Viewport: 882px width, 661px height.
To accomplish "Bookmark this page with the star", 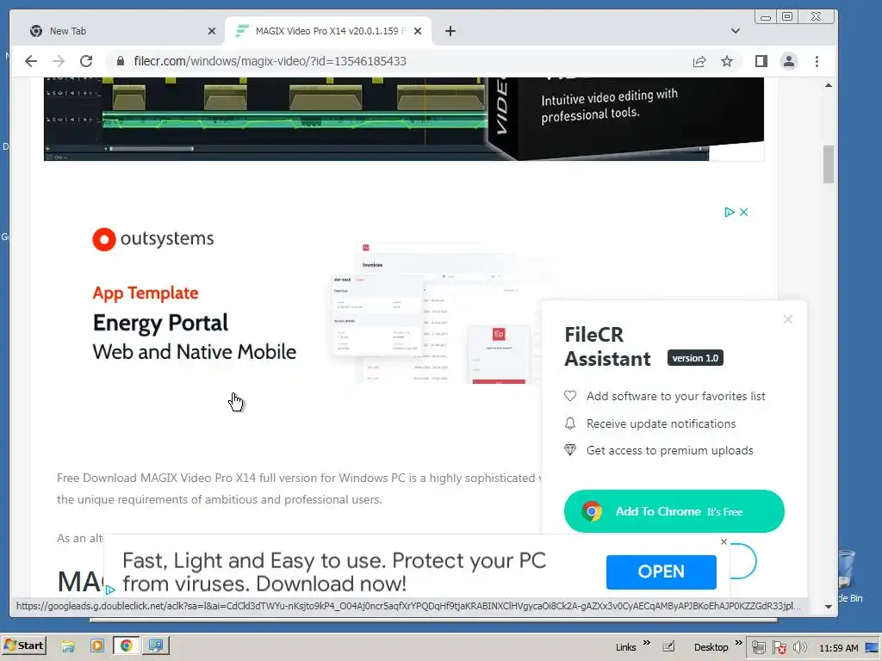I will click(x=727, y=61).
